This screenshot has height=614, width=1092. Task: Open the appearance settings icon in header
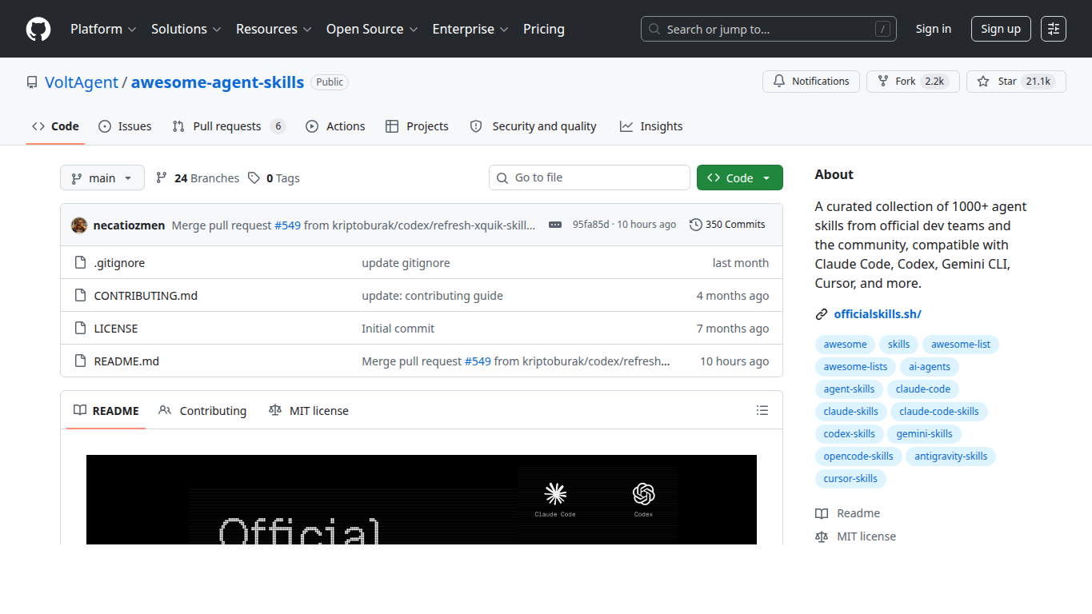1054,29
